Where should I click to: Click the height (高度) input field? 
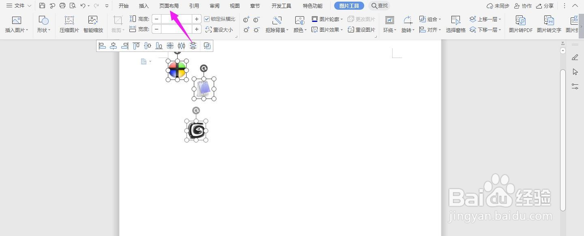click(x=176, y=19)
